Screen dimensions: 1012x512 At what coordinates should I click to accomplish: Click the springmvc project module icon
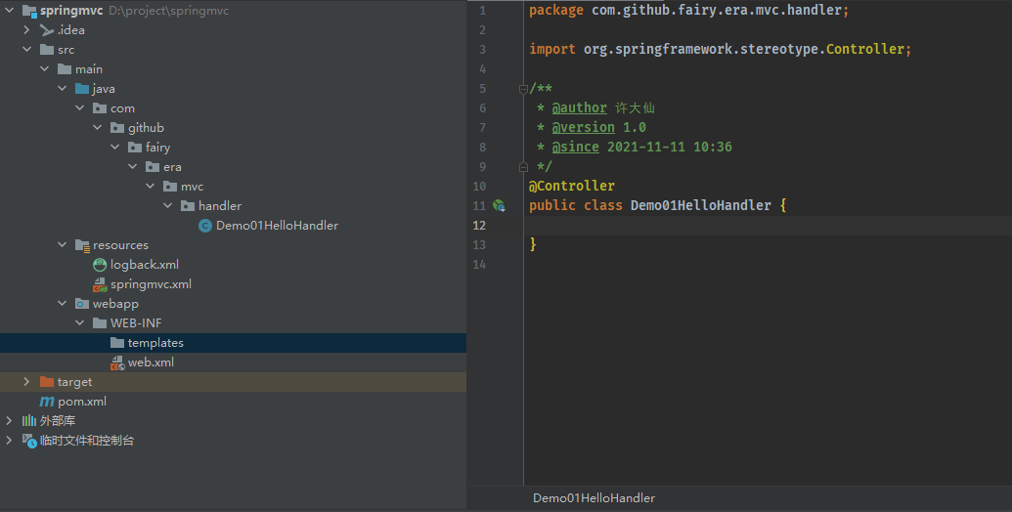[29, 11]
